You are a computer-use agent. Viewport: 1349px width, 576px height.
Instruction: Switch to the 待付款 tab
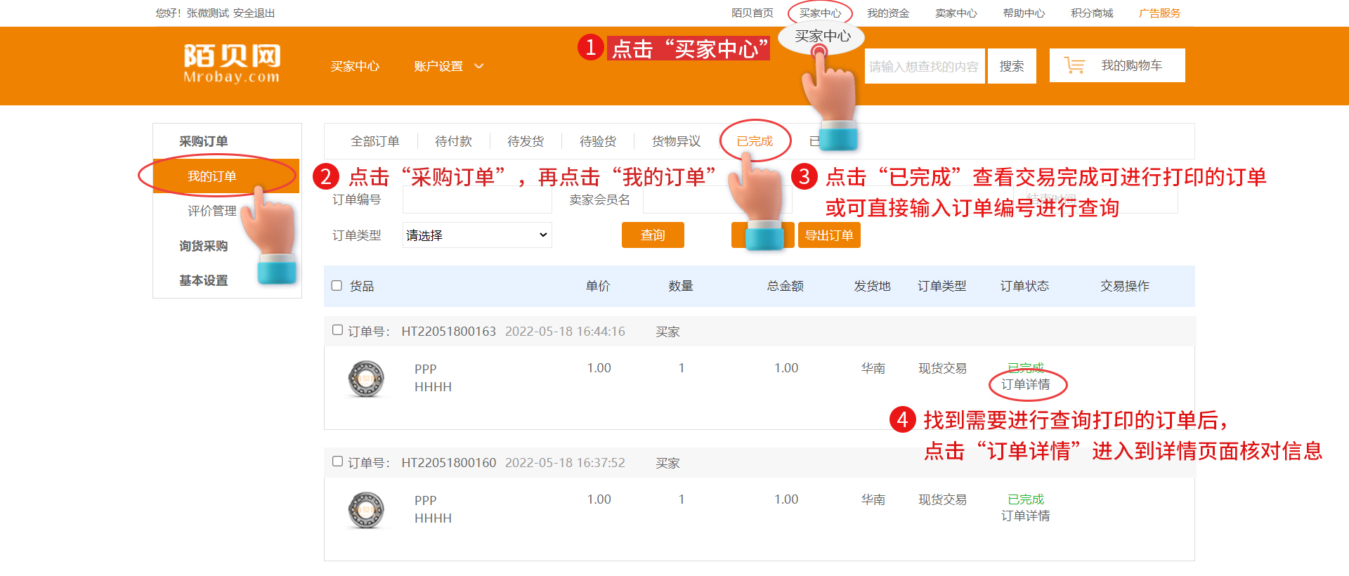(x=453, y=141)
